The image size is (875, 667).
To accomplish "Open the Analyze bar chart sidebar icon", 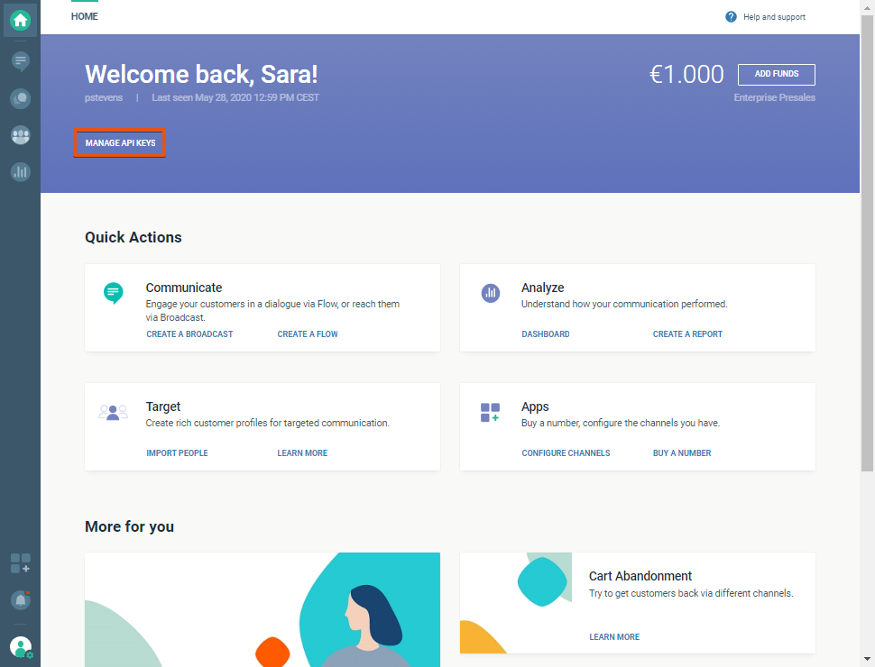I will pos(20,171).
